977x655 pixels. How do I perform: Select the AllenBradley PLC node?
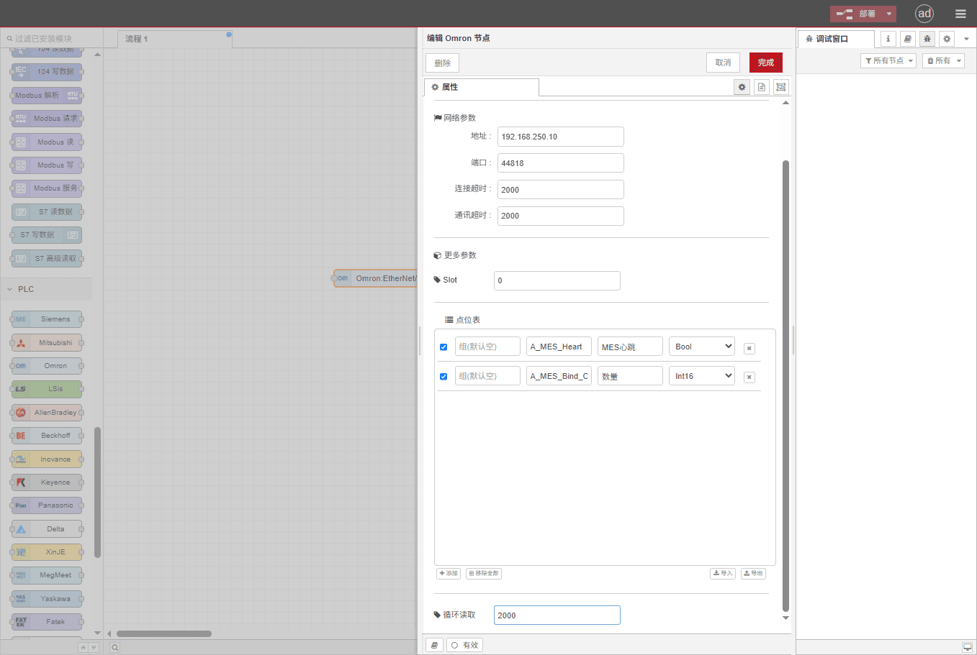46,412
